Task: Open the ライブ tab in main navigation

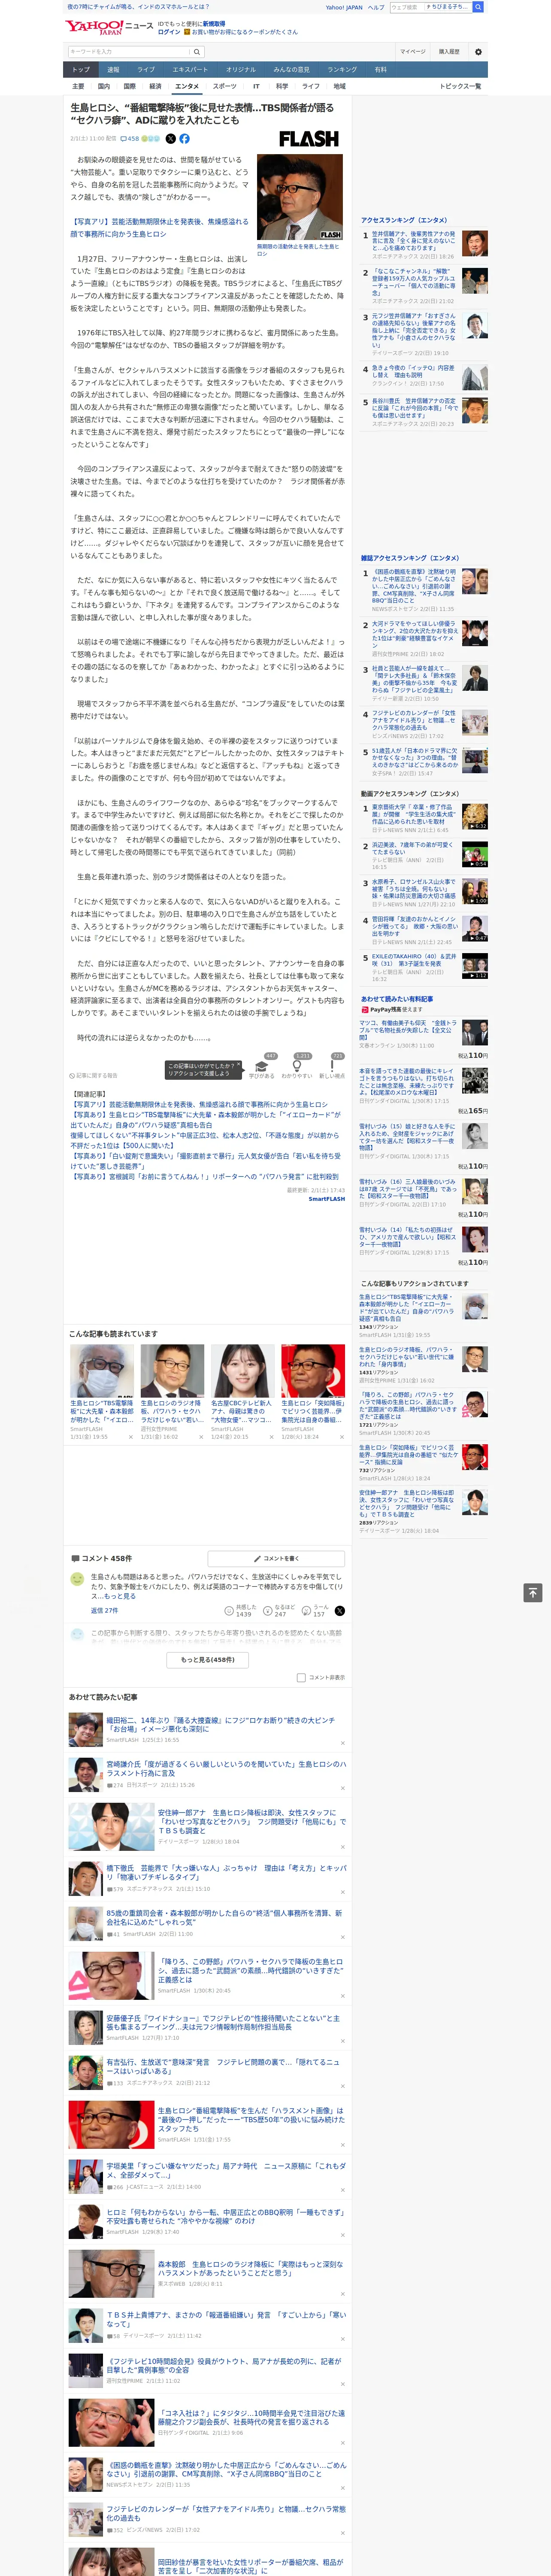Action: [146, 70]
